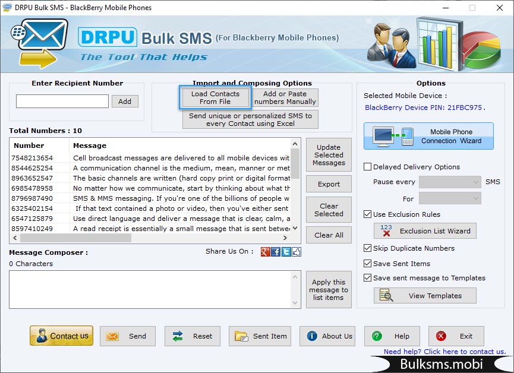
Task: Click the Message Composer scroll down arrow
Action: [295, 303]
